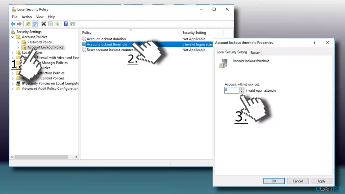Open Properties from the toolbar icon
The image size is (345, 194).
pyautogui.click(x=50, y=24)
